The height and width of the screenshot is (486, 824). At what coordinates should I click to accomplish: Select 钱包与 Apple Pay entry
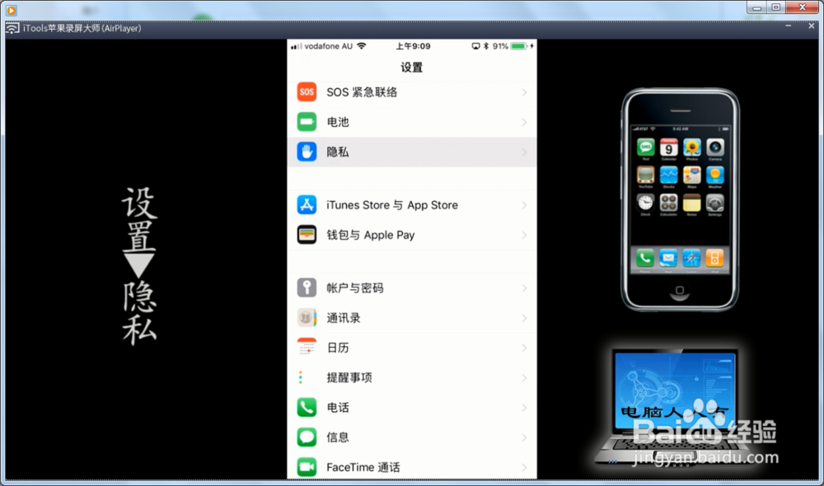coord(412,235)
